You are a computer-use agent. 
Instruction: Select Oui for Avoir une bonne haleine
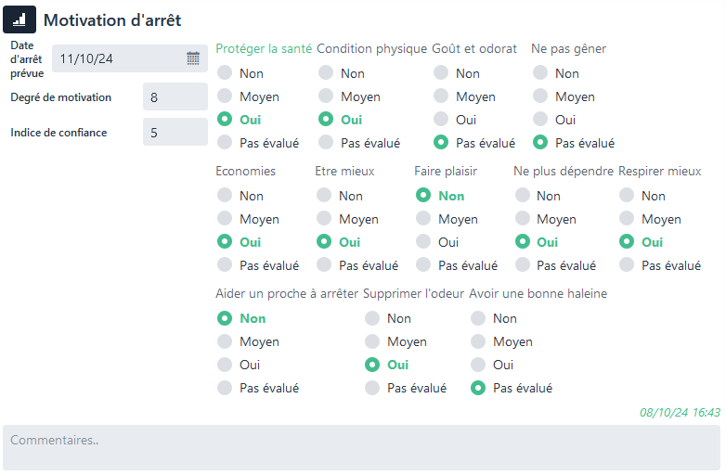(x=477, y=365)
